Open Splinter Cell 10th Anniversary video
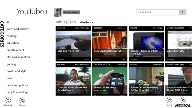This screenshot has width=192, height=108. [146, 79]
